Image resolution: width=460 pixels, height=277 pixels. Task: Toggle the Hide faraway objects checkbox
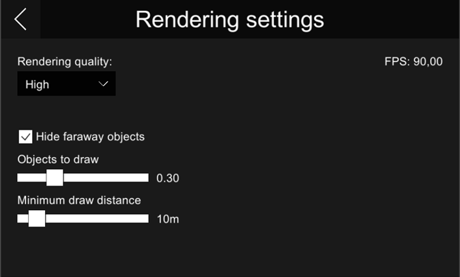tap(26, 136)
